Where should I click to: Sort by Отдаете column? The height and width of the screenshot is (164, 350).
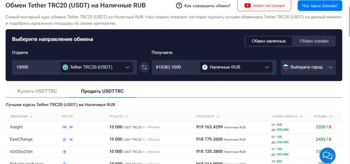coord(119,116)
